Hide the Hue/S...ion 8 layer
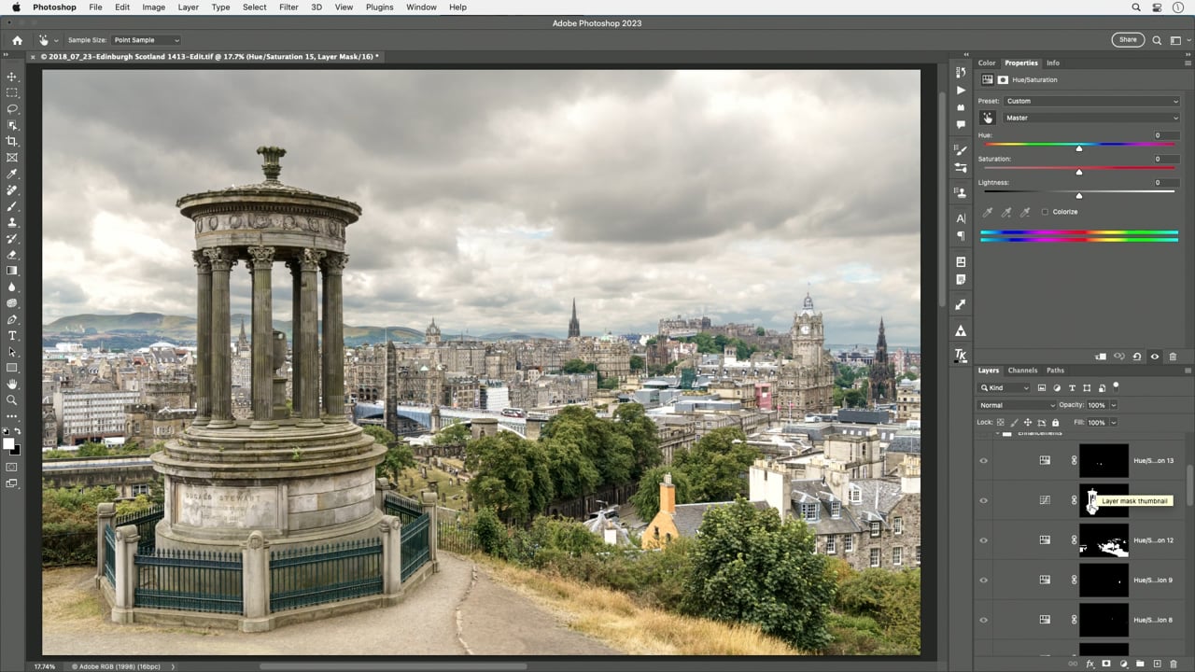 click(983, 620)
